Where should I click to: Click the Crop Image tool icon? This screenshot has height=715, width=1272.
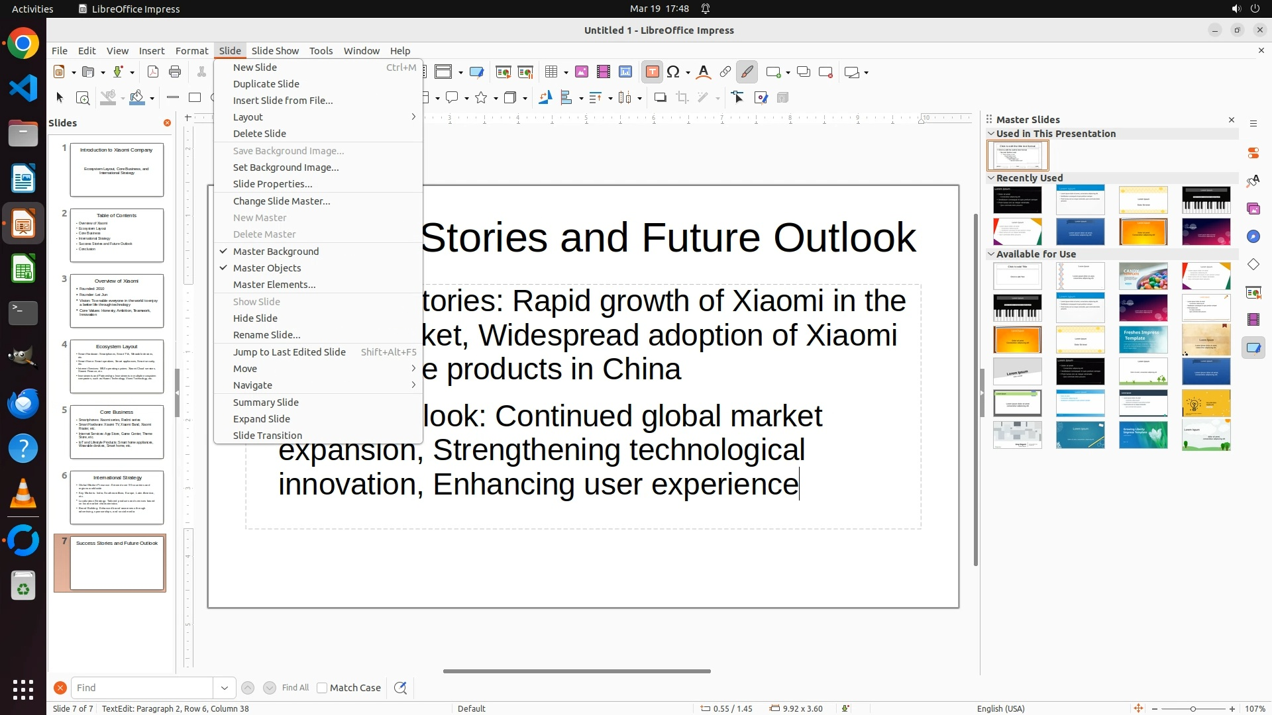click(x=682, y=98)
